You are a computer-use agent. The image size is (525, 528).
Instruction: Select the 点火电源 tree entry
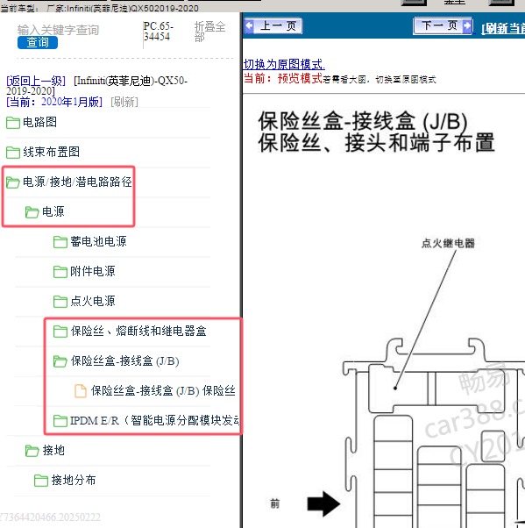[93, 301]
